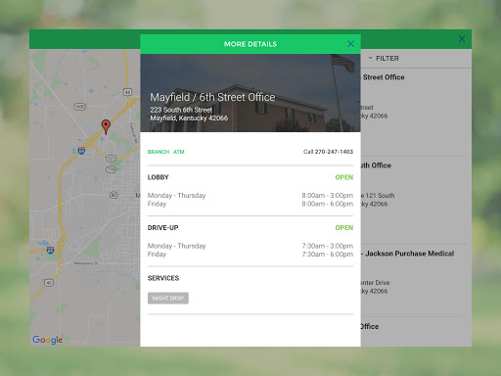This screenshot has height=376, width=501.
Task: Click the Lobby OPEN status
Action: pyautogui.click(x=344, y=177)
